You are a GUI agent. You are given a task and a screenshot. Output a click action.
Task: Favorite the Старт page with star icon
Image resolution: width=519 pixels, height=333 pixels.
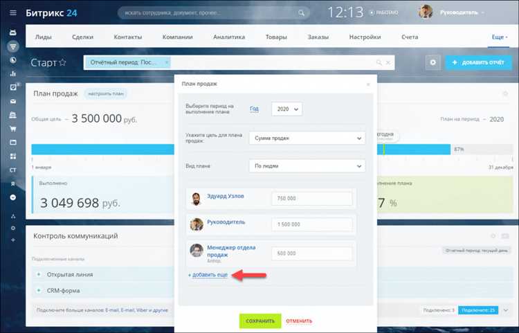pyautogui.click(x=62, y=62)
